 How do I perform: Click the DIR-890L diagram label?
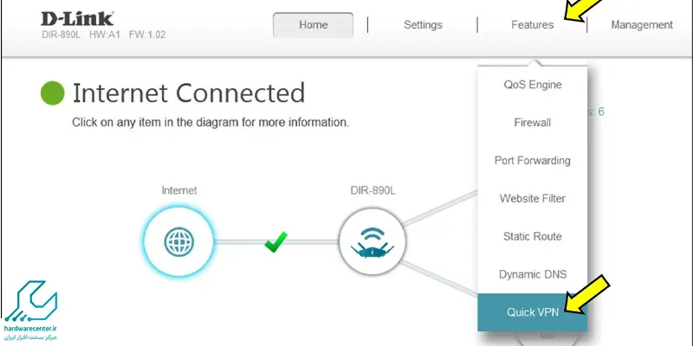pos(372,190)
